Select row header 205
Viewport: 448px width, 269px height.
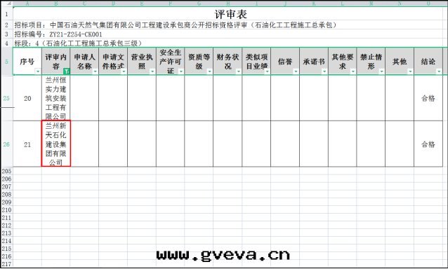(x=6, y=171)
